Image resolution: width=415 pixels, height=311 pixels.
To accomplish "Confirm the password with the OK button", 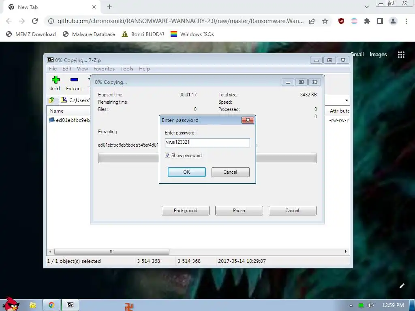I will (x=186, y=172).
